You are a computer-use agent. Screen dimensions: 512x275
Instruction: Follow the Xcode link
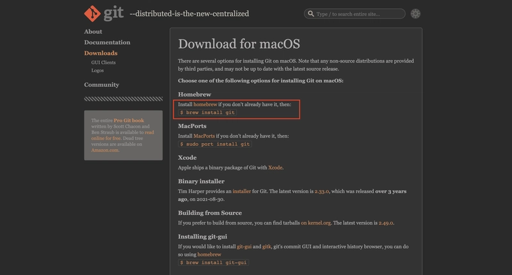coord(275,168)
